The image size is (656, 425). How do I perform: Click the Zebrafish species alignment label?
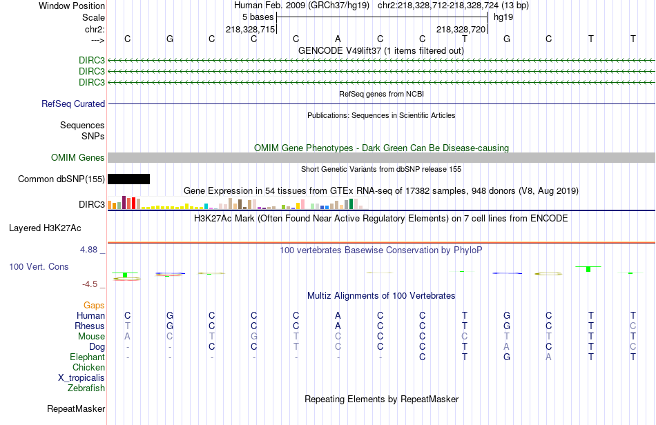(86, 388)
